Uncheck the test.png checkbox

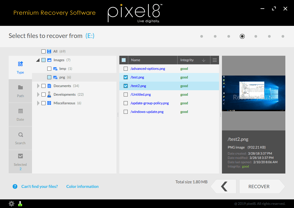(x=126, y=77)
